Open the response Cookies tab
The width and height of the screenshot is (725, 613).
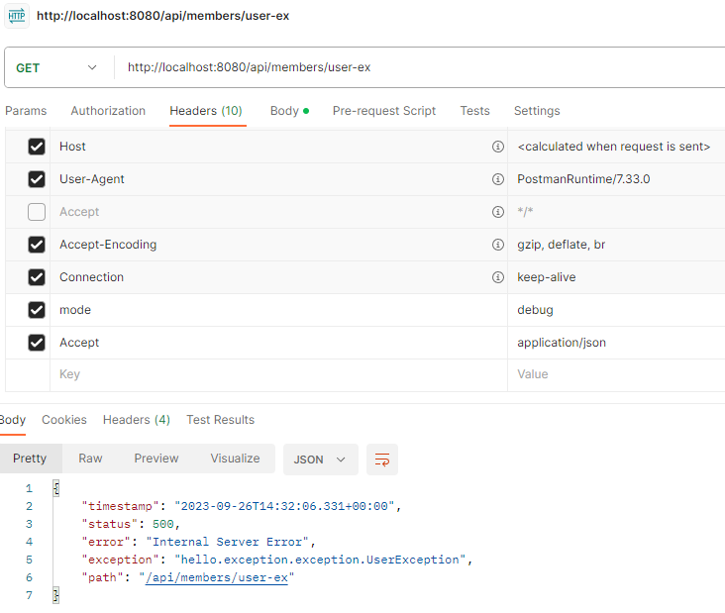(64, 420)
